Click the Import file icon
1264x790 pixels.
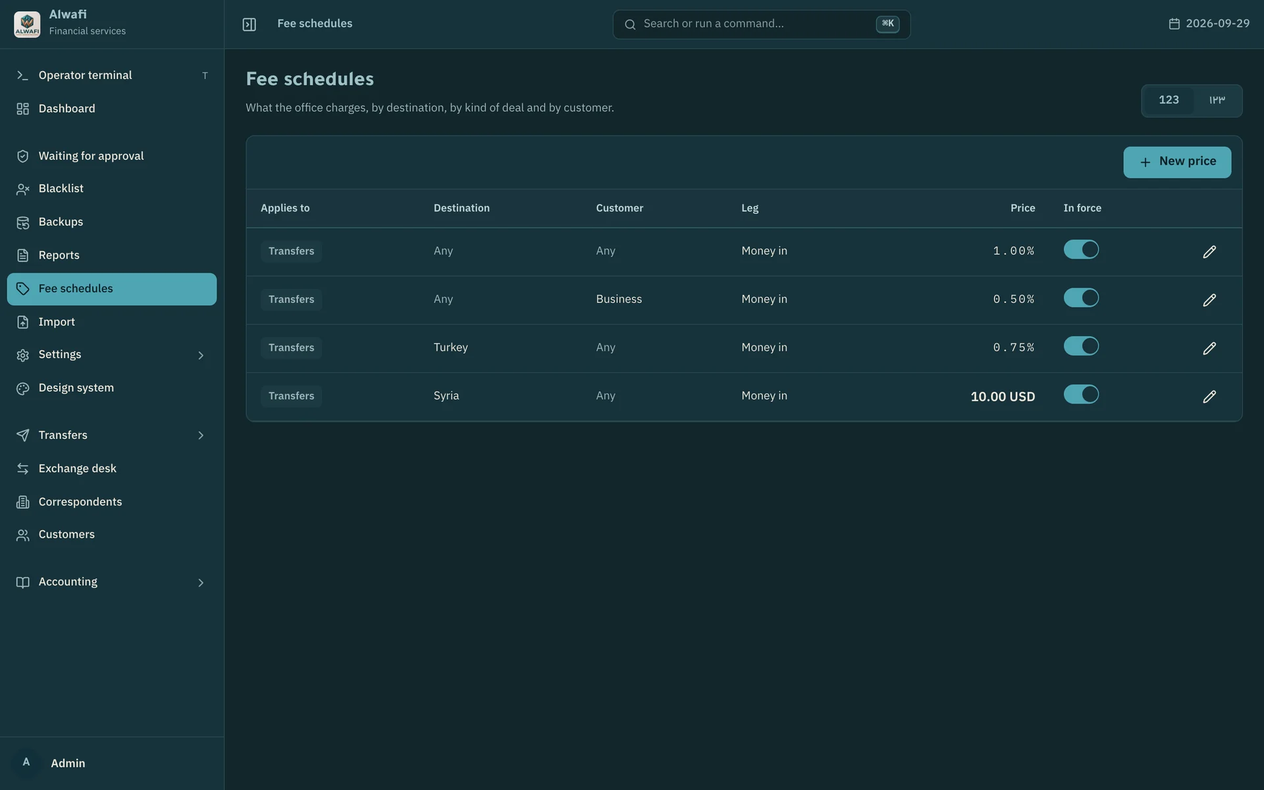(x=22, y=322)
